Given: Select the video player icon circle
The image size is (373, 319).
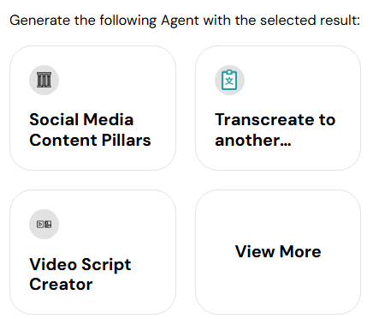Looking at the screenshot, I should (44, 225).
